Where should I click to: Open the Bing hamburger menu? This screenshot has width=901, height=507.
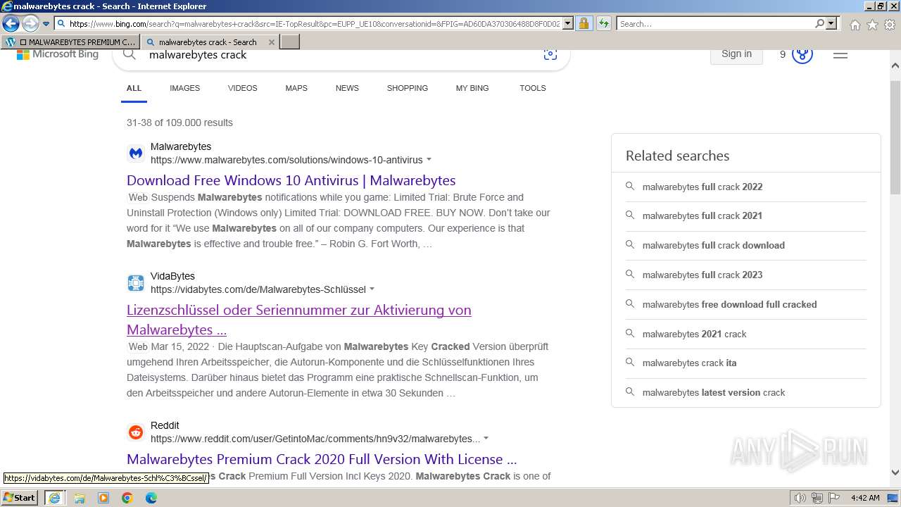(840, 55)
